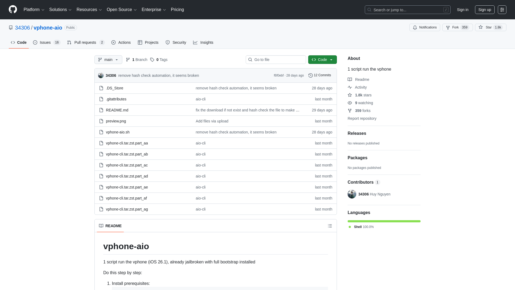Open the vphone-aio.sh file link

point(117,132)
